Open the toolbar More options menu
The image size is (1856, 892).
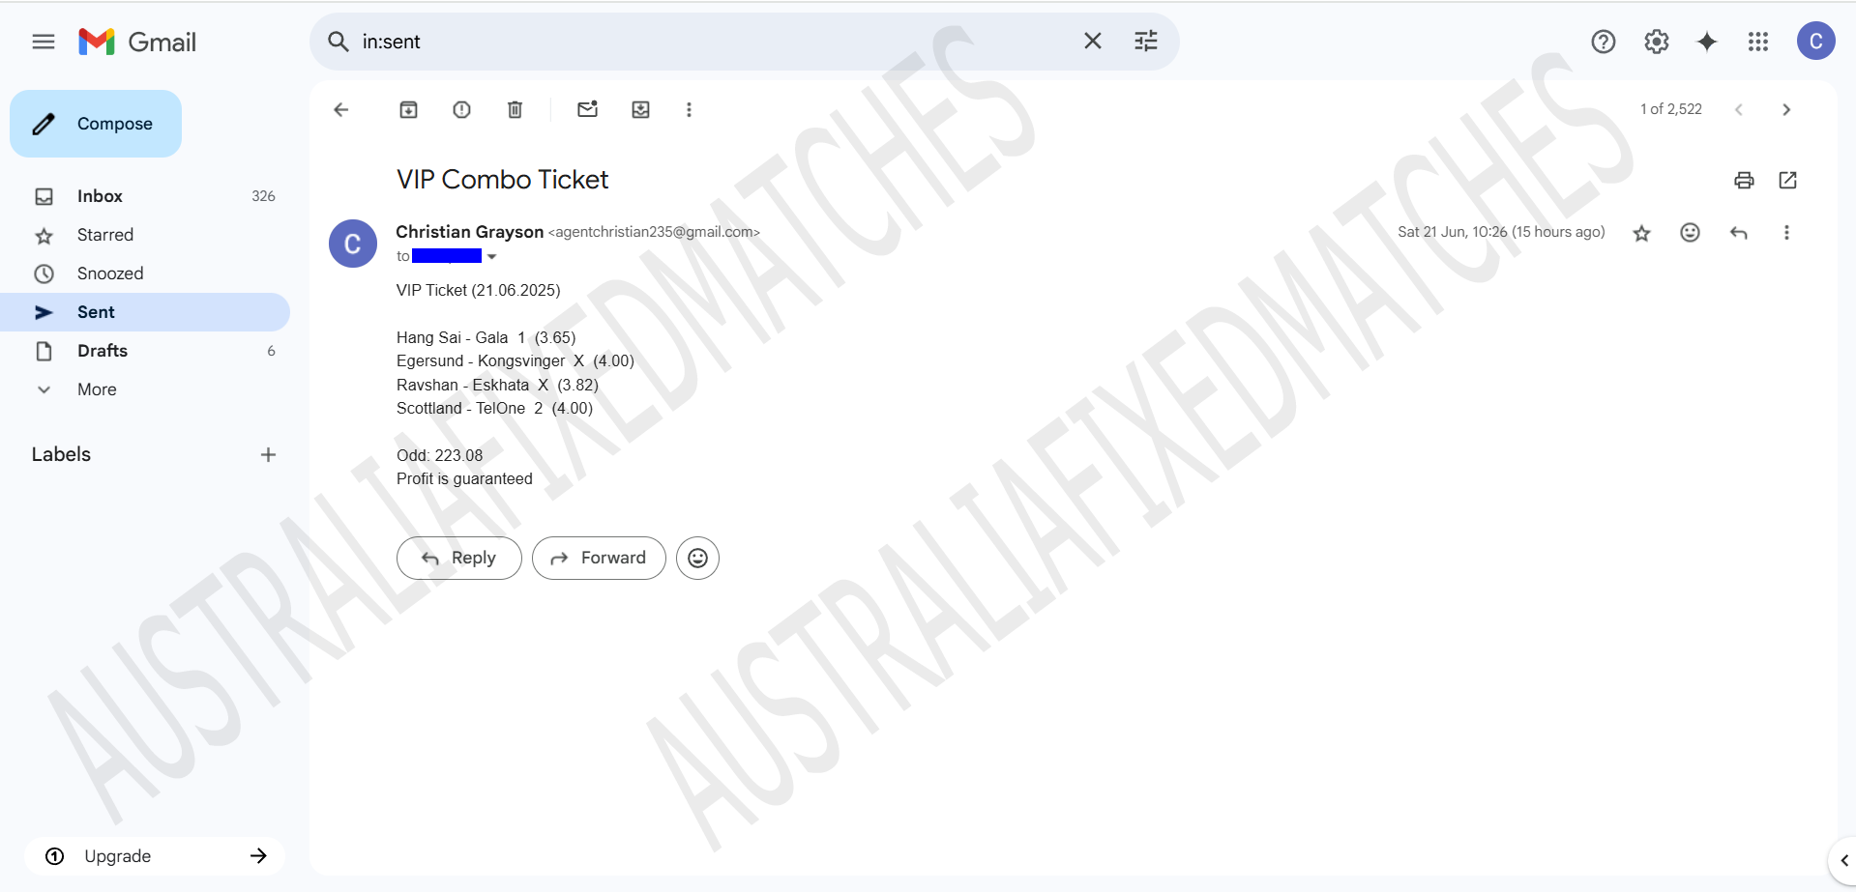point(689,110)
